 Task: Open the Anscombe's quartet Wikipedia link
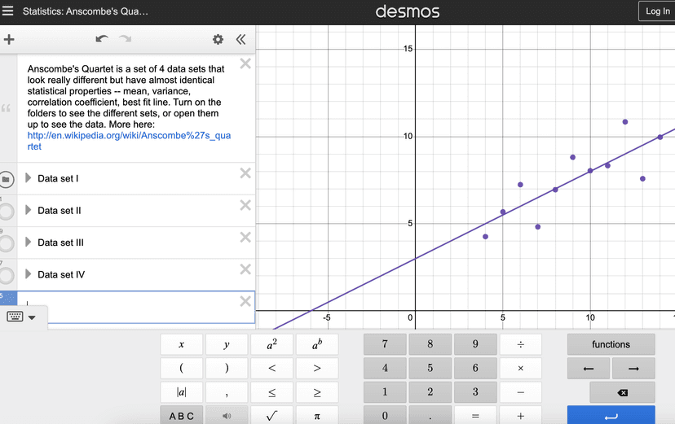click(129, 141)
